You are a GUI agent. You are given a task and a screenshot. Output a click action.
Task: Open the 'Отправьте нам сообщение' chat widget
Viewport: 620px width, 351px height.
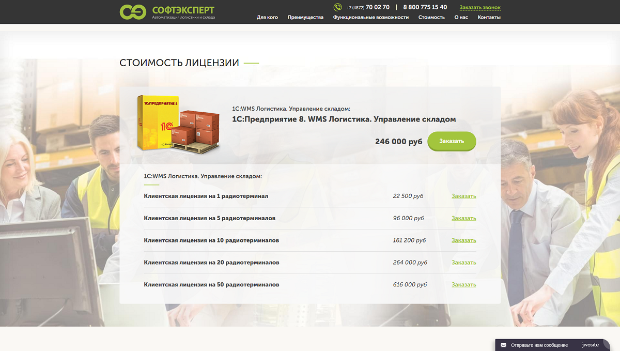(539, 345)
